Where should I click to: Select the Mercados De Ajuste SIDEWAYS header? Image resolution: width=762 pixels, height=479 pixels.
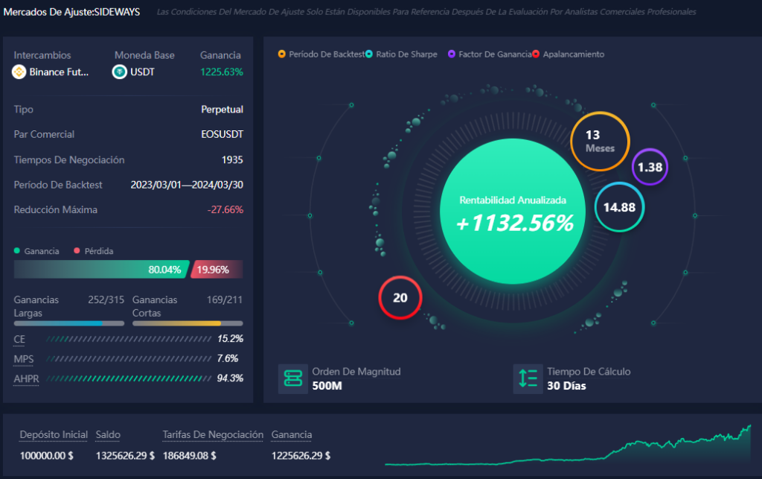(72, 12)
